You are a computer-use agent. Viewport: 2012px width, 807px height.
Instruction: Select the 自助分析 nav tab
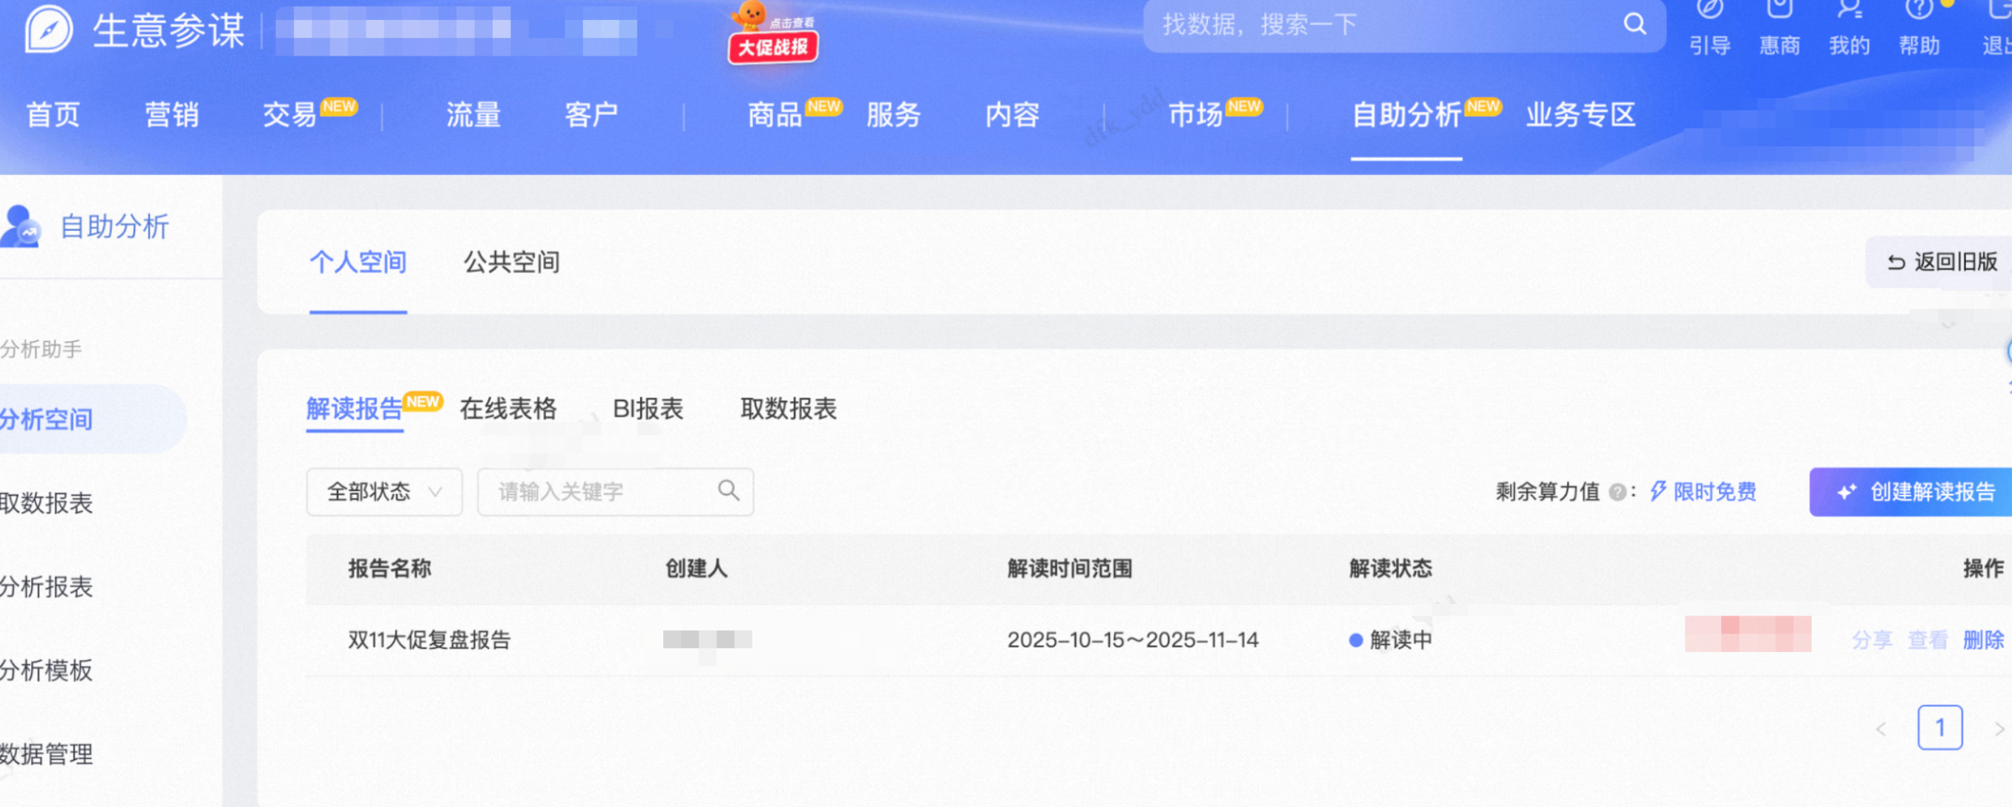tap(1407, 115)
